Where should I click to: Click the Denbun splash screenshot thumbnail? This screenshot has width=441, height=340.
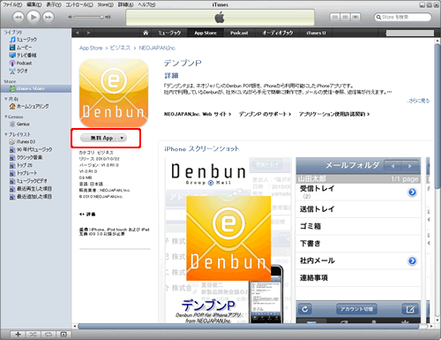point(228,240)
